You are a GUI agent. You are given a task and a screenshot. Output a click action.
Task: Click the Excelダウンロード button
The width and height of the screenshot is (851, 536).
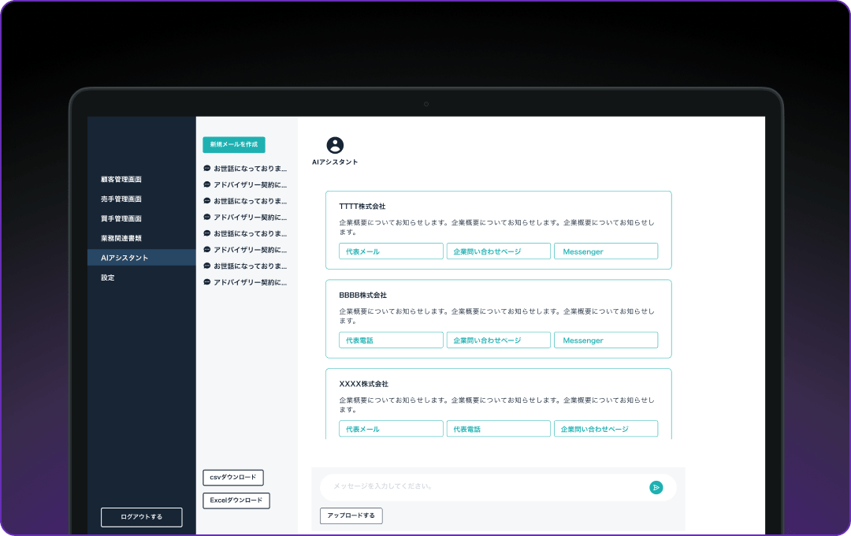(236, 501)
